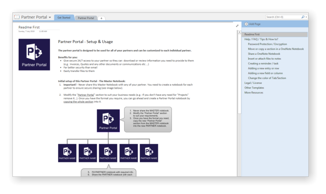Click the large Partner Portal logo image
This screenshot has height=194, width=326.
pos(34,55)
